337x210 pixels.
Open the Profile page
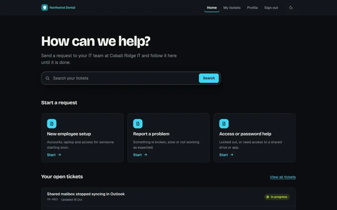tap(252, 8)
